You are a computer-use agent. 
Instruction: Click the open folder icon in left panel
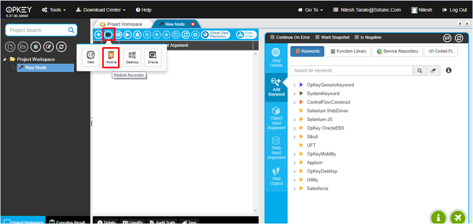23,47
